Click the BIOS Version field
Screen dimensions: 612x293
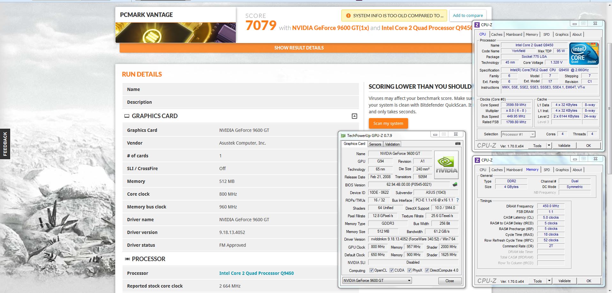coord(409,184)
